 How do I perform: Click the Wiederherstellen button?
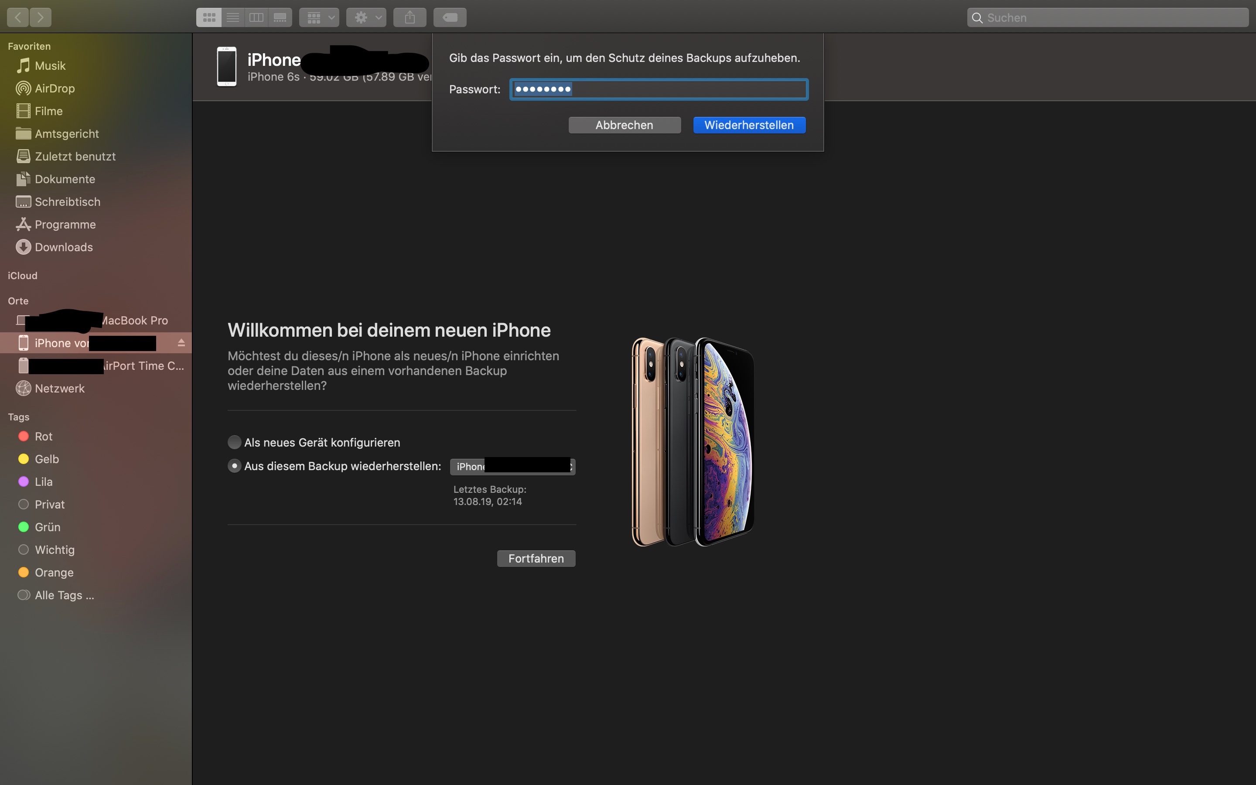click(x=749, y=125)
